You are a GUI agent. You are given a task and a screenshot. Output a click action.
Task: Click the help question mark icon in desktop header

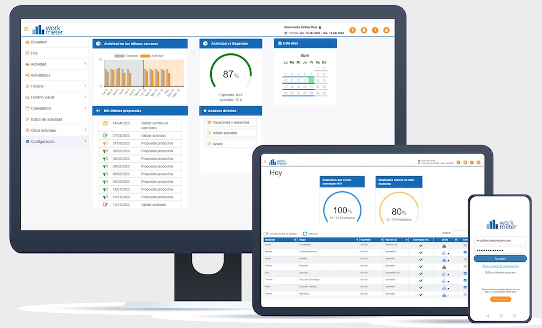pos(375,30)
